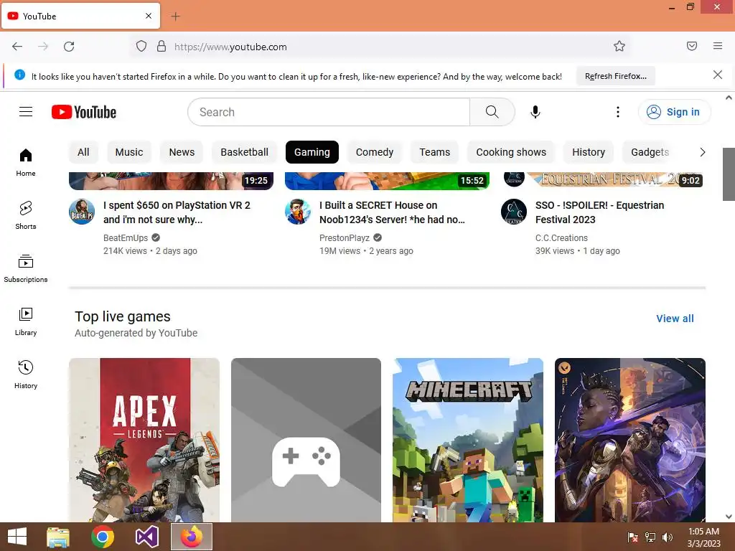Click the search magnifier button
The image size is (735, 551).
pyautogui.click(x=492, y=112)
